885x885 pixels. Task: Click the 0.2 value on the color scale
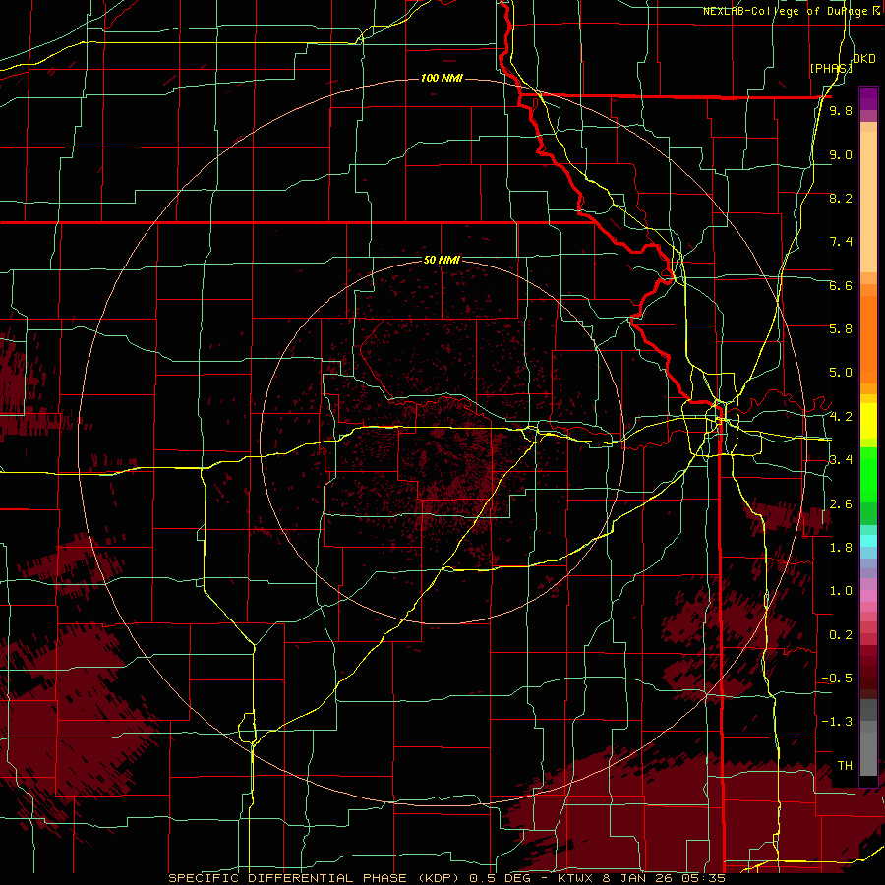[x=841, y=635]
